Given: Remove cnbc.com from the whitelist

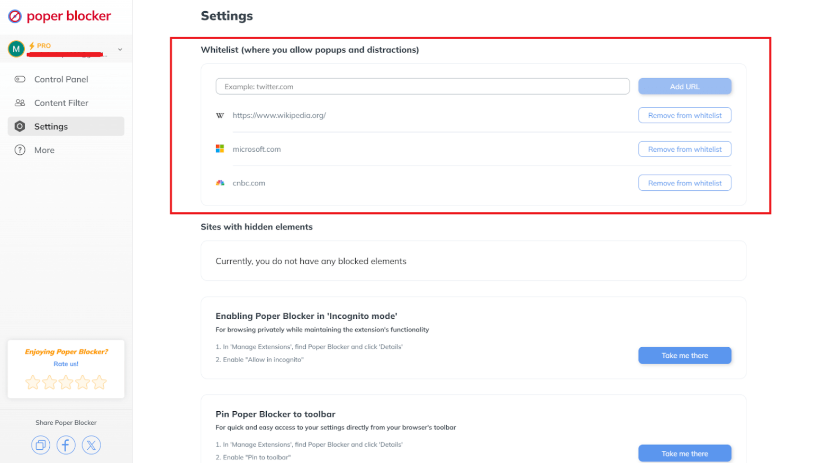Looking at the screenshot, I should 684,183.
